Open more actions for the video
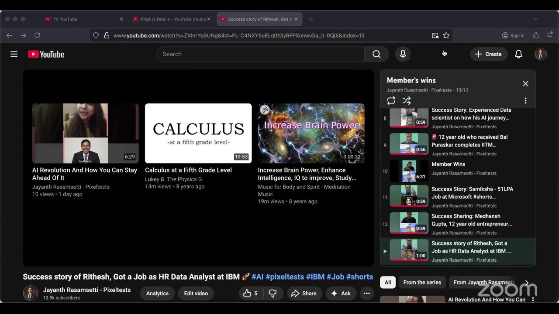Screen dimensions: 559x314 pos(367,294)
